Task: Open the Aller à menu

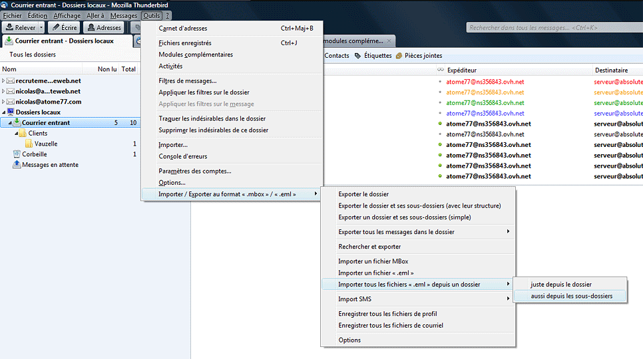Action: 95,15
